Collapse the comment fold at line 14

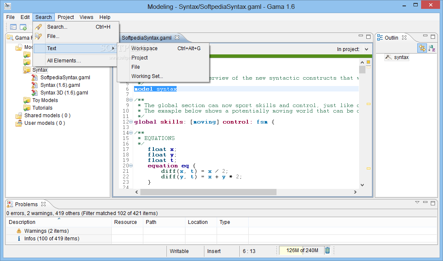[131, 133]
